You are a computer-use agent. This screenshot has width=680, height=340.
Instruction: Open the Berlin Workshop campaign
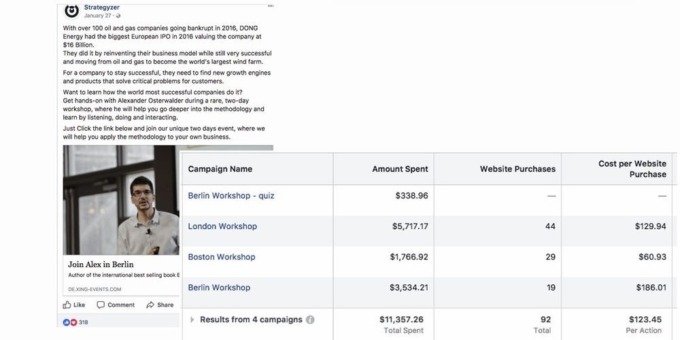click(219, 288)
